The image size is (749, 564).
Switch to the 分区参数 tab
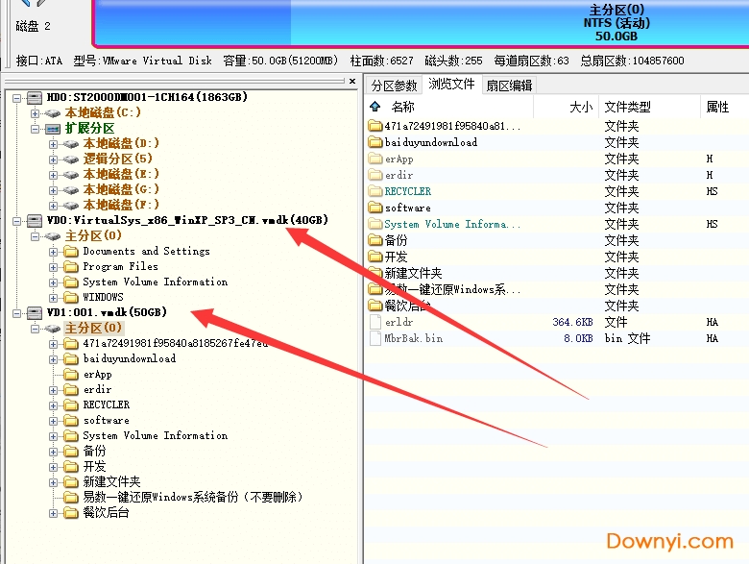[395, 85]
